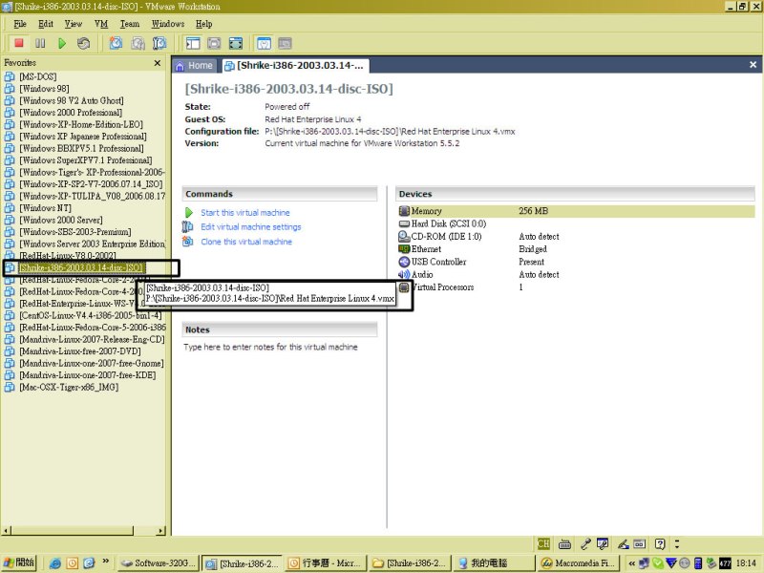Open the Team menu

coord(130,24)
